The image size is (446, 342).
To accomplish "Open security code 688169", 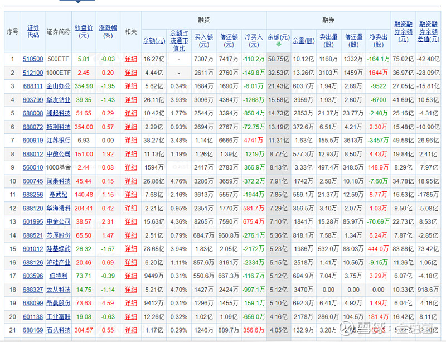I will (x=33, y=330).
